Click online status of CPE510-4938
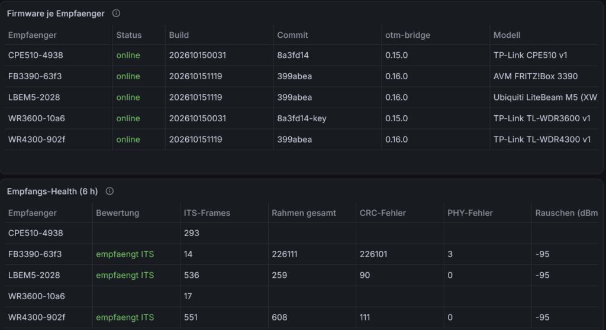This screenshot has width=606, height=330. pos(128,55)
